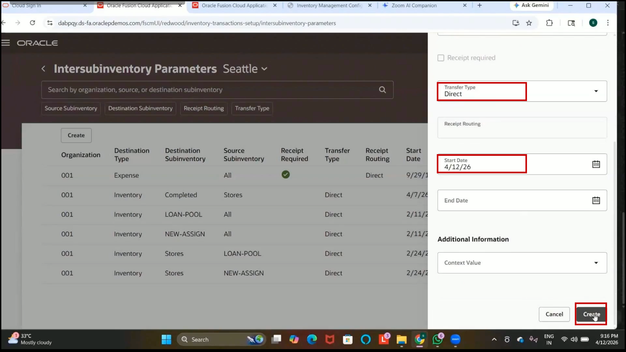This screenshot has height=352, width=626.
Task: Show hidden system tray icons
Action: (x=494, y=340)
